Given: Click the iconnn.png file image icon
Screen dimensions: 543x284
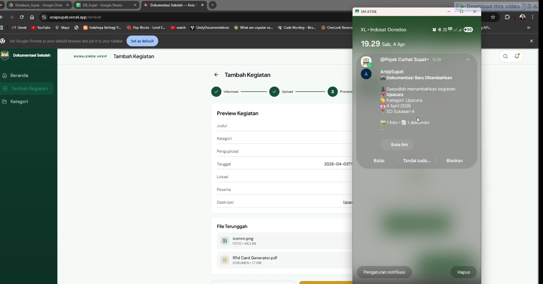Looking at the screenshot, I should point(224,241).
